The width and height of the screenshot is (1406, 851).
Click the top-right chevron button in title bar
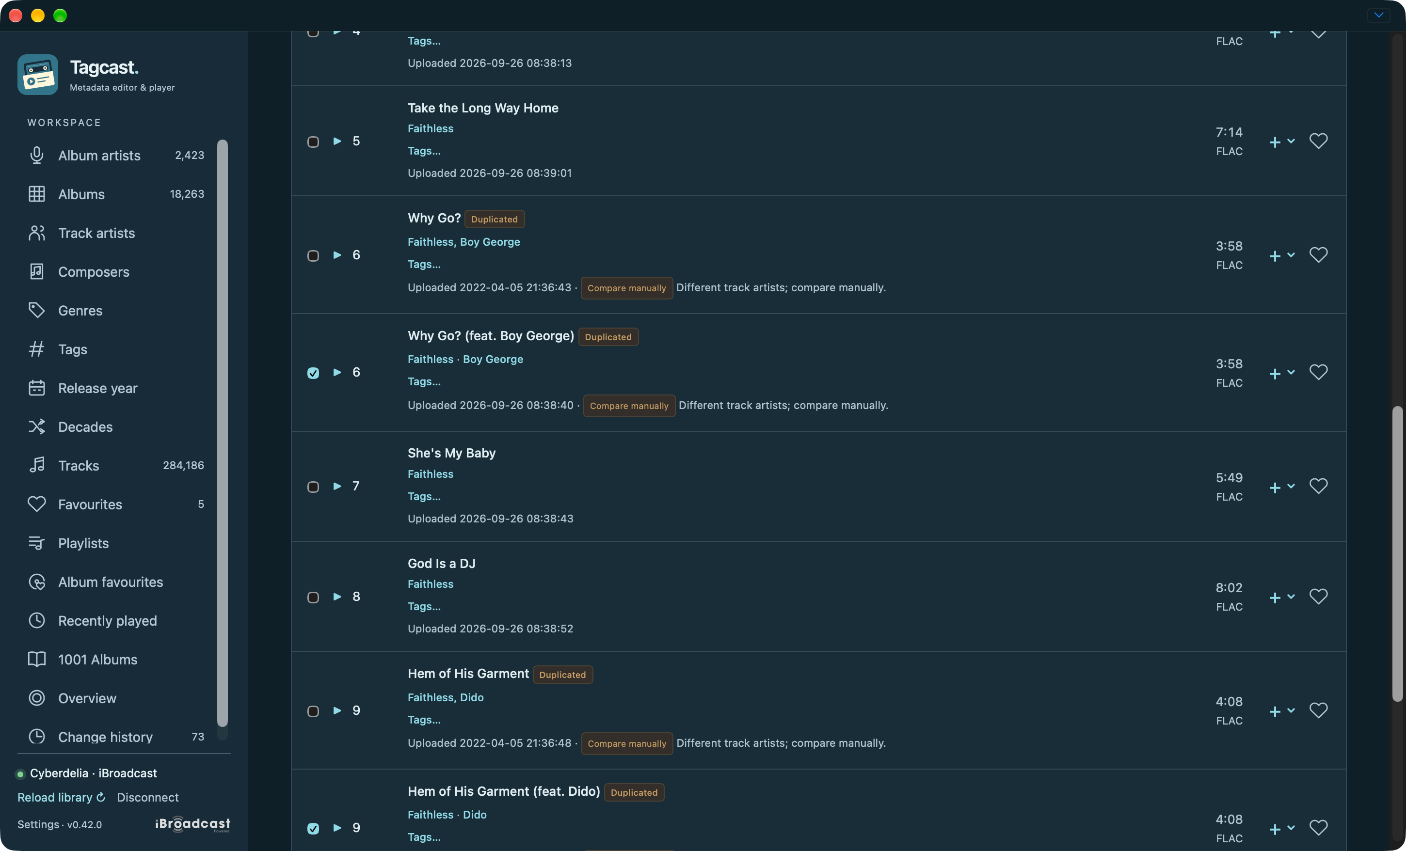tap(1379, 16)
